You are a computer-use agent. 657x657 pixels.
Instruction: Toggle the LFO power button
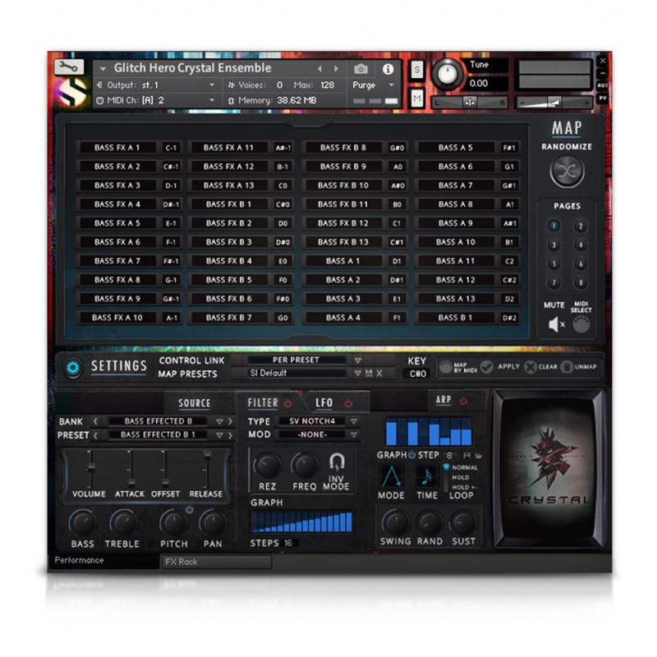point(348,403)
